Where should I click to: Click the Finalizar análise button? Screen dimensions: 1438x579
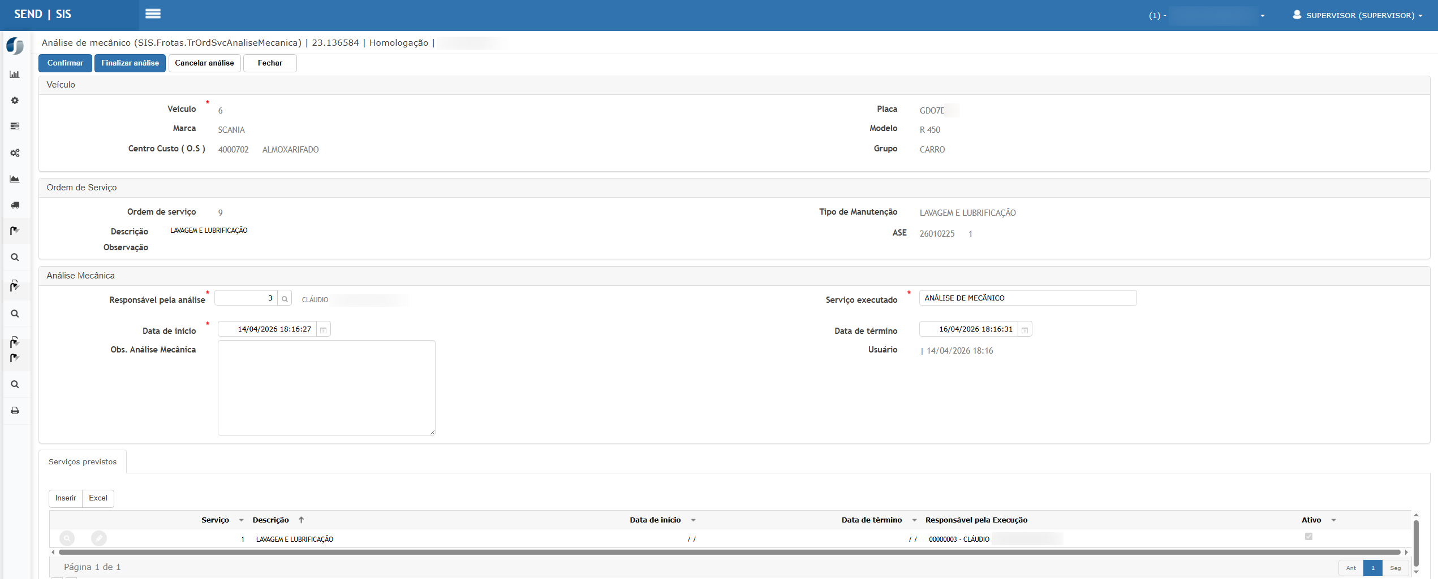pyautogui.click(x=130, y=63)
